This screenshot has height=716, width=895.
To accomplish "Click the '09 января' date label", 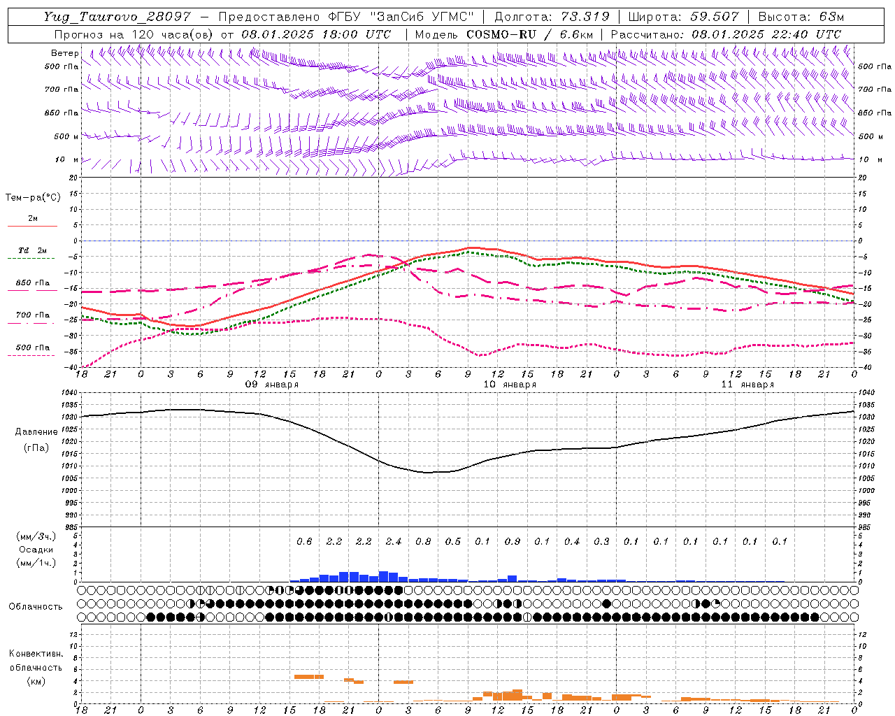I will click(271, 385).
